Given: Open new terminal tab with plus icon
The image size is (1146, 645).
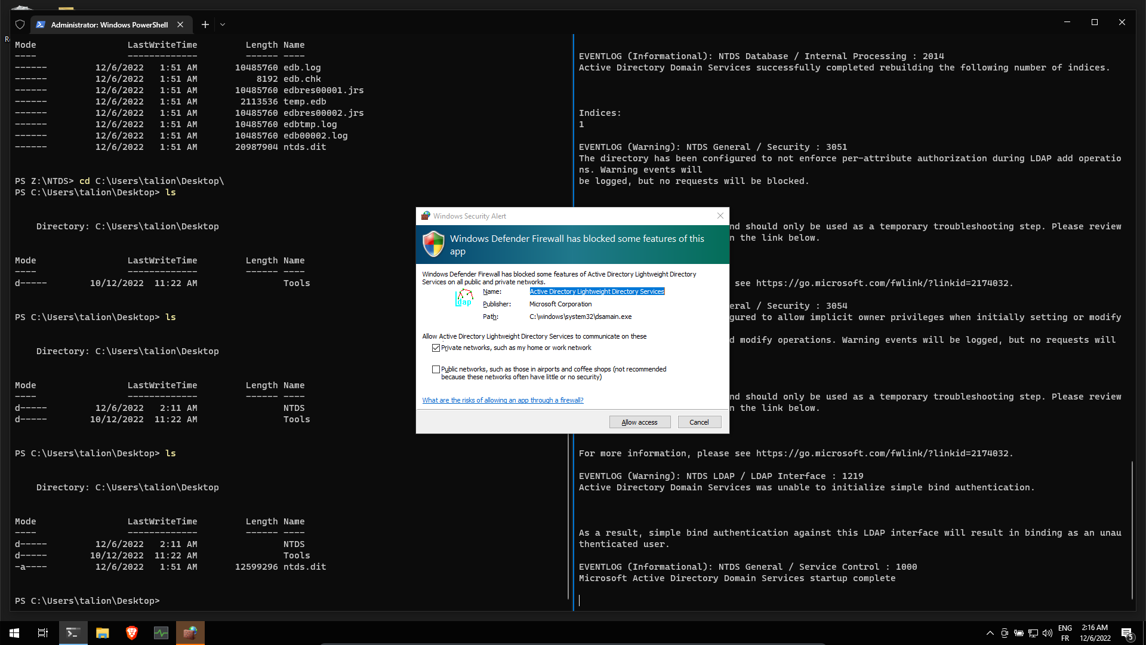Looking at the screenshot, I should tap(205, 24).
